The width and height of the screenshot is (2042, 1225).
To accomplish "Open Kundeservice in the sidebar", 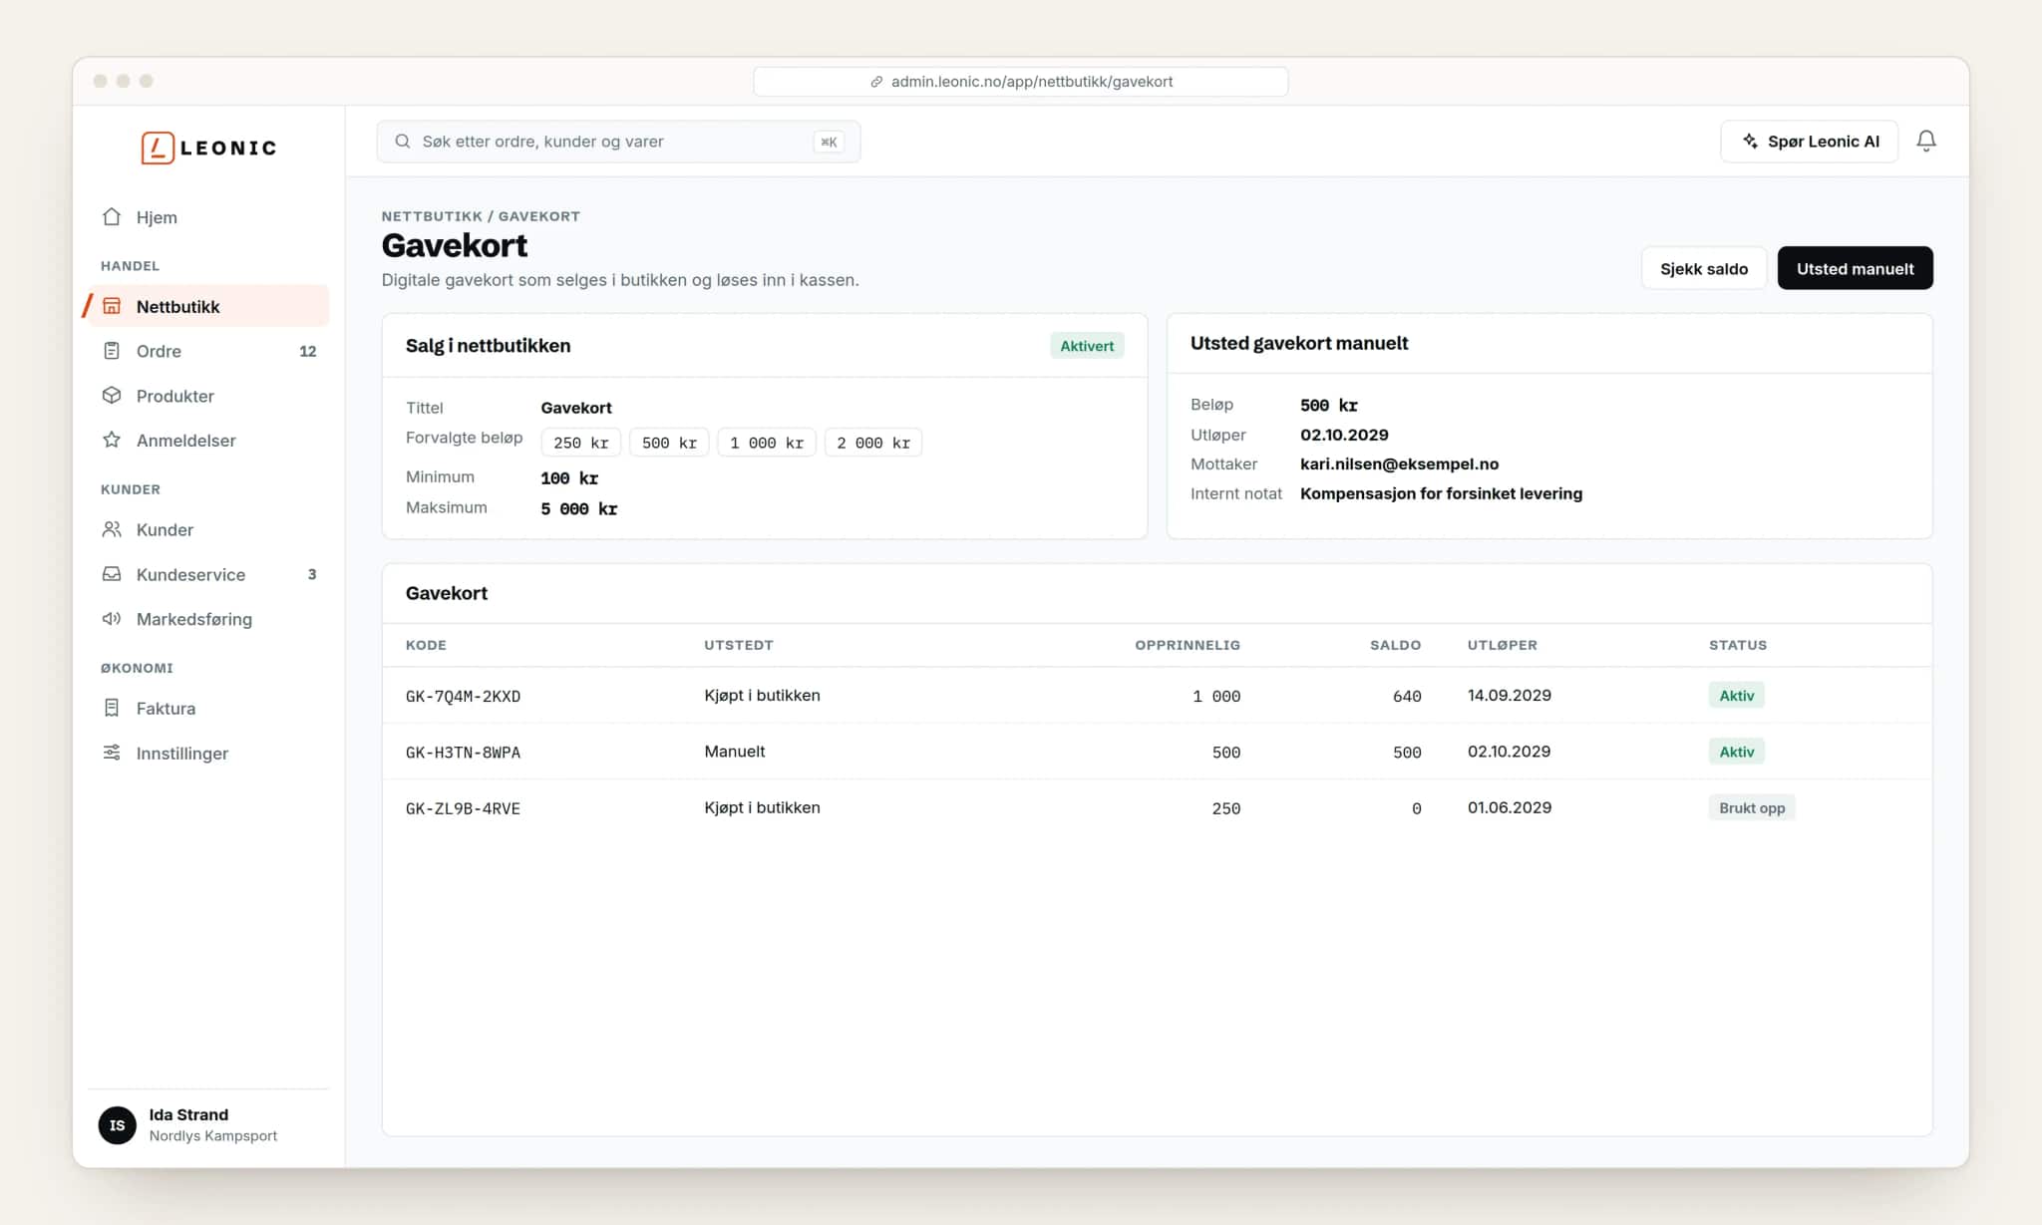I will pos(208,574).
